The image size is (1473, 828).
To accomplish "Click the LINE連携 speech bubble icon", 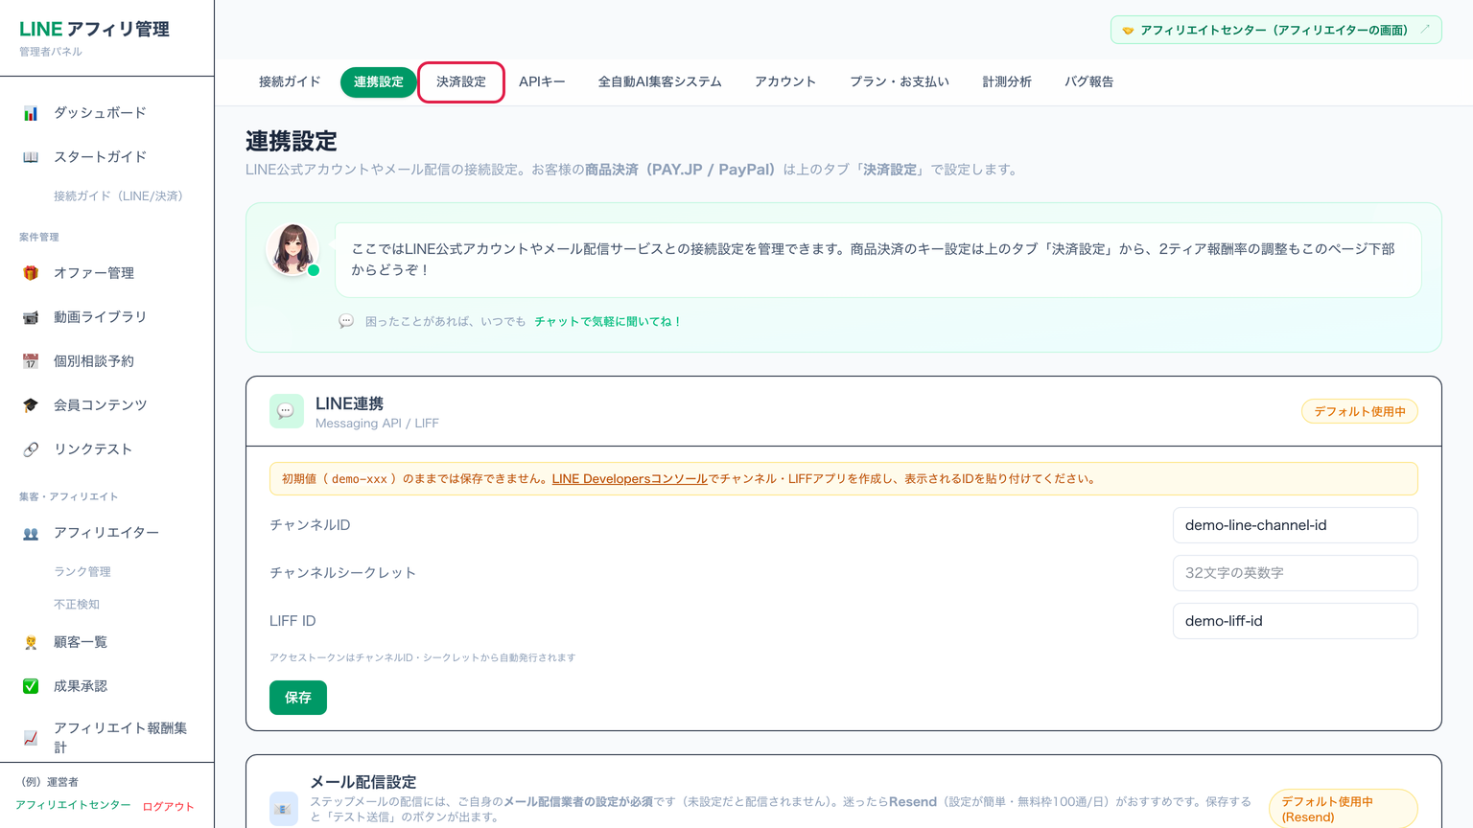I will pyautogui.click(x=286, y=411).
